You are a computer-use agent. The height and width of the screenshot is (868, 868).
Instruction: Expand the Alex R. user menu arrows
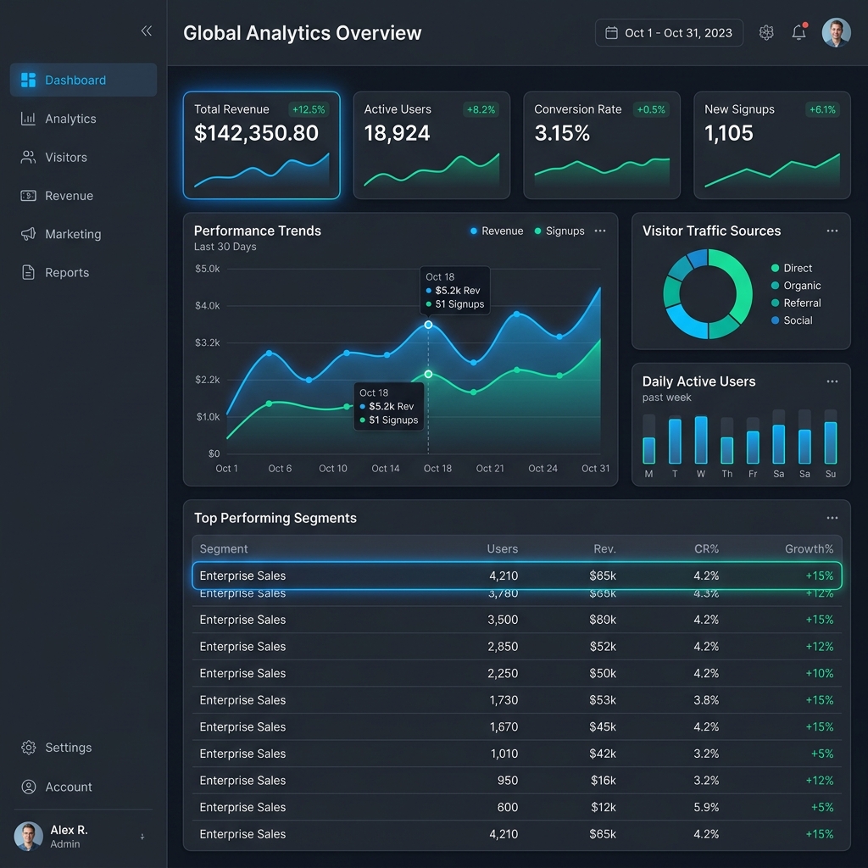[142, 837]
